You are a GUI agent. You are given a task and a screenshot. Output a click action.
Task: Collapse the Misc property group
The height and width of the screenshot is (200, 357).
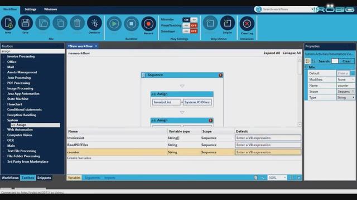[306, 67]
